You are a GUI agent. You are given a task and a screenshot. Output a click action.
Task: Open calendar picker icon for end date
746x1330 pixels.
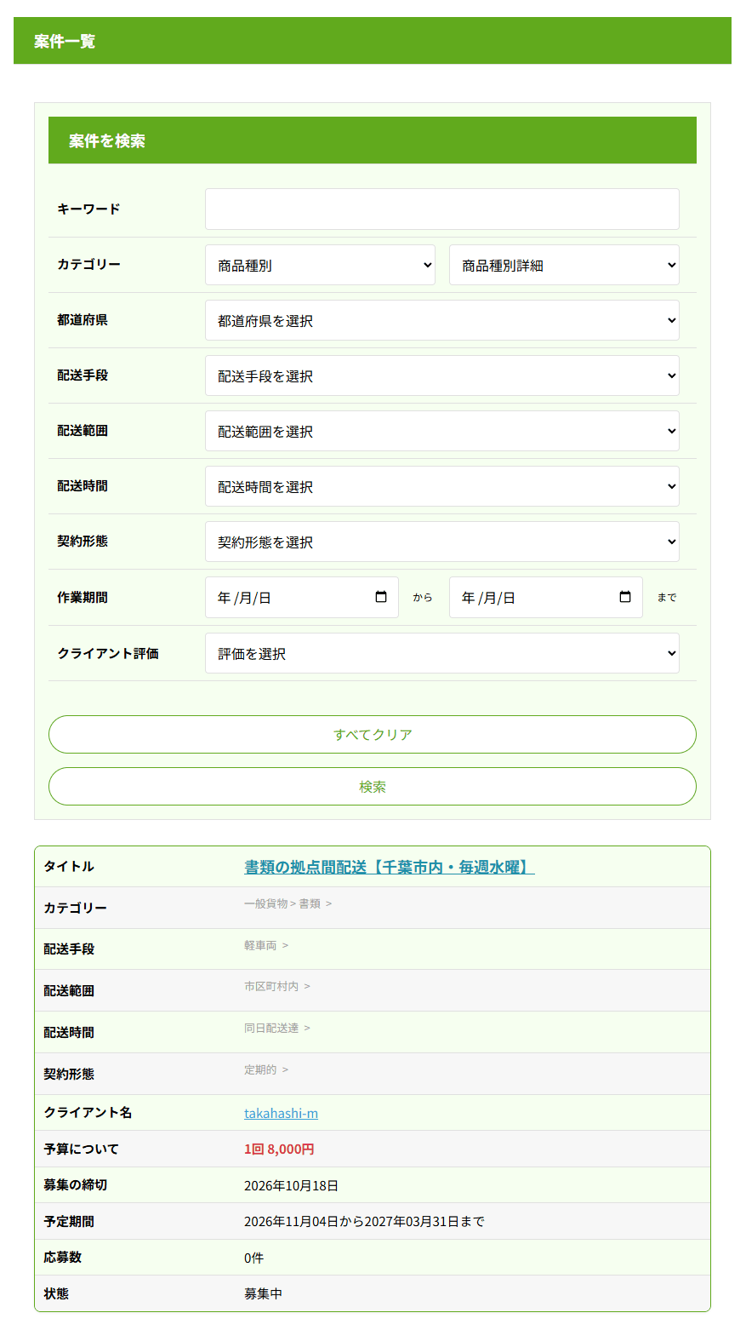click(625, 597)
